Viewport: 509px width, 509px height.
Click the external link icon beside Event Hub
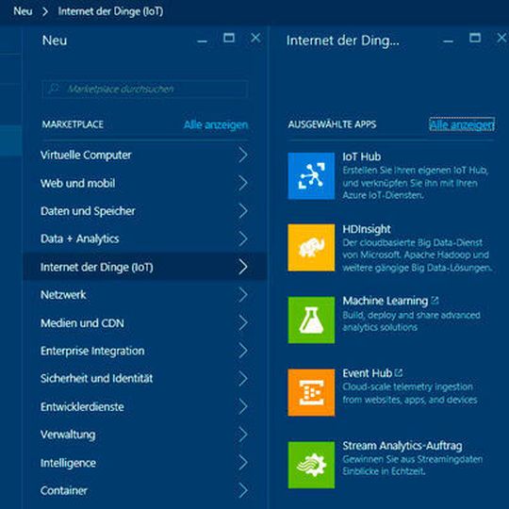click(x=399, y=373)
